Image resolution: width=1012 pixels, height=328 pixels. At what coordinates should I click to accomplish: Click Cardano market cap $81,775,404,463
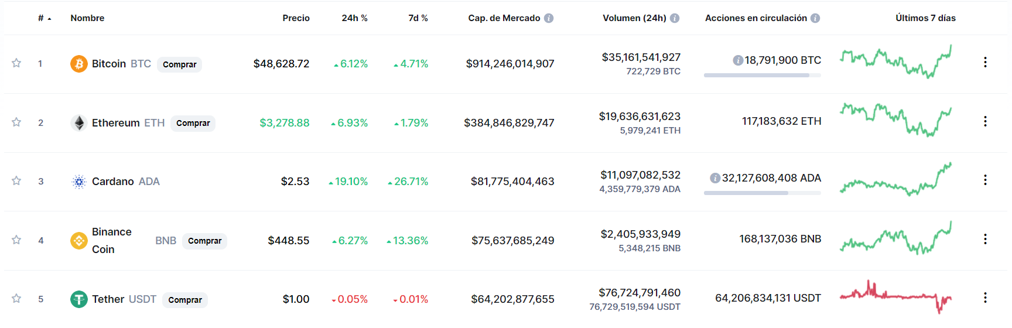click(x=512, y=182)
